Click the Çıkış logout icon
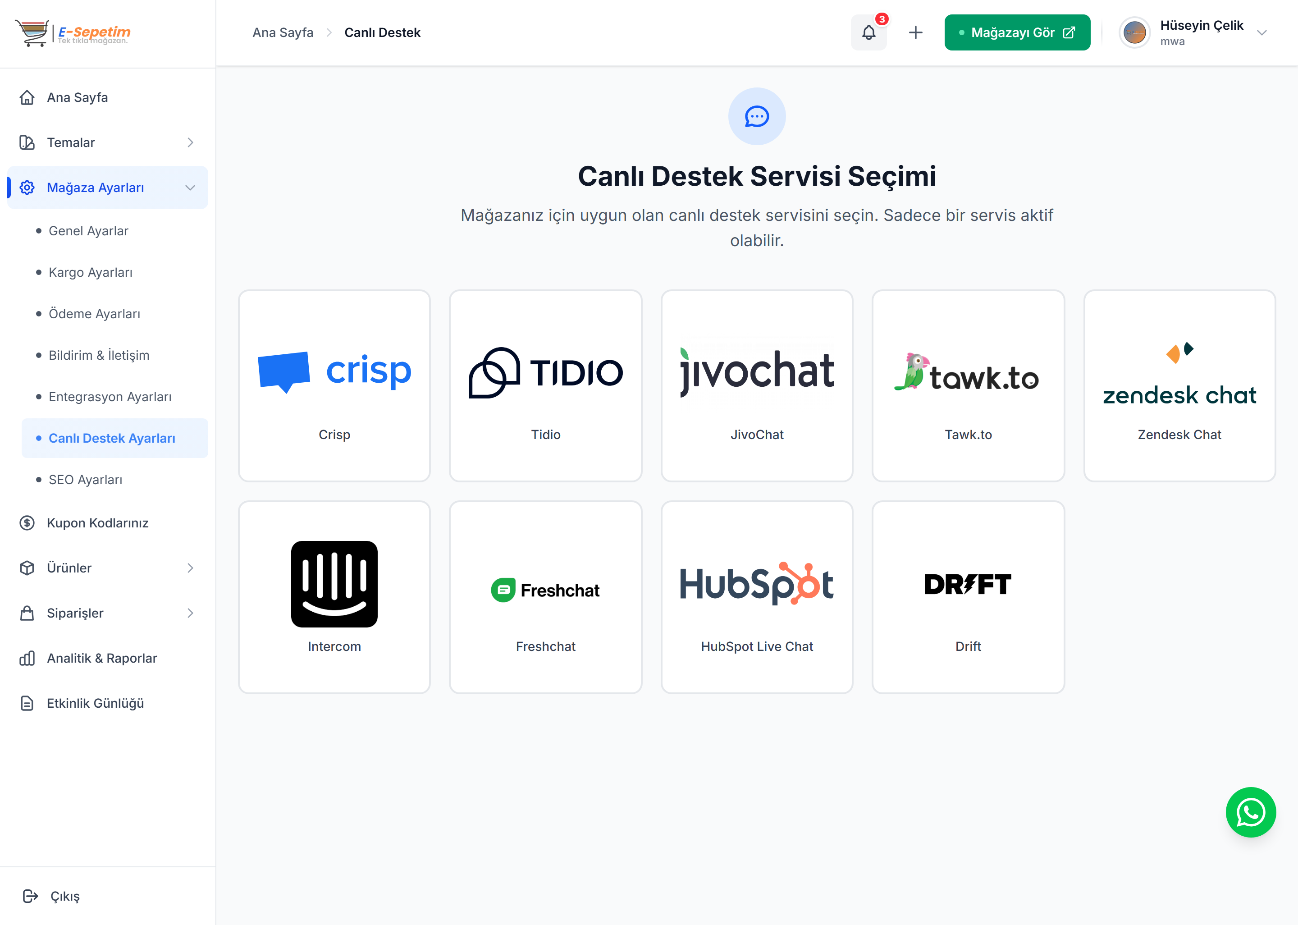1298x925 pixels. pyautogui.click(x=30, y=896)
